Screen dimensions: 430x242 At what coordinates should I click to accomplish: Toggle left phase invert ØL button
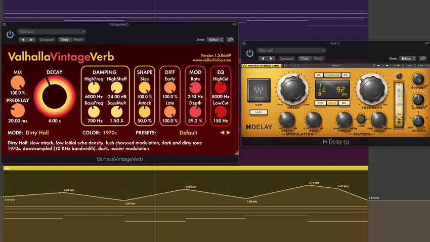click(319, 75)
